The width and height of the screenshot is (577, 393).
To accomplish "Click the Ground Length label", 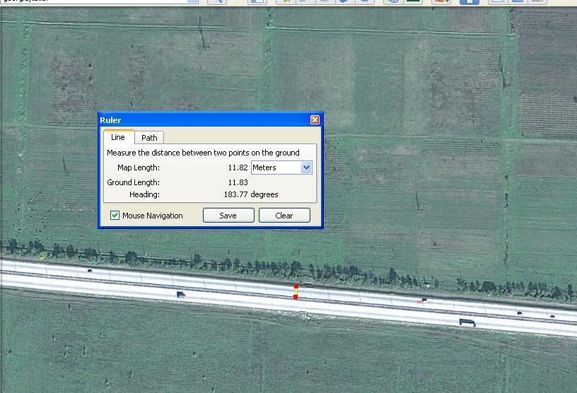I will (x=133, y=182).
